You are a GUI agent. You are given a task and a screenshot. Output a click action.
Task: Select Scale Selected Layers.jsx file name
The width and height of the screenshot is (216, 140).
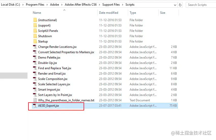[54, 84]
